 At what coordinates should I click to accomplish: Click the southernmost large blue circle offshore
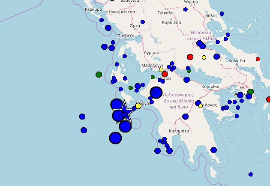point(115,138)
